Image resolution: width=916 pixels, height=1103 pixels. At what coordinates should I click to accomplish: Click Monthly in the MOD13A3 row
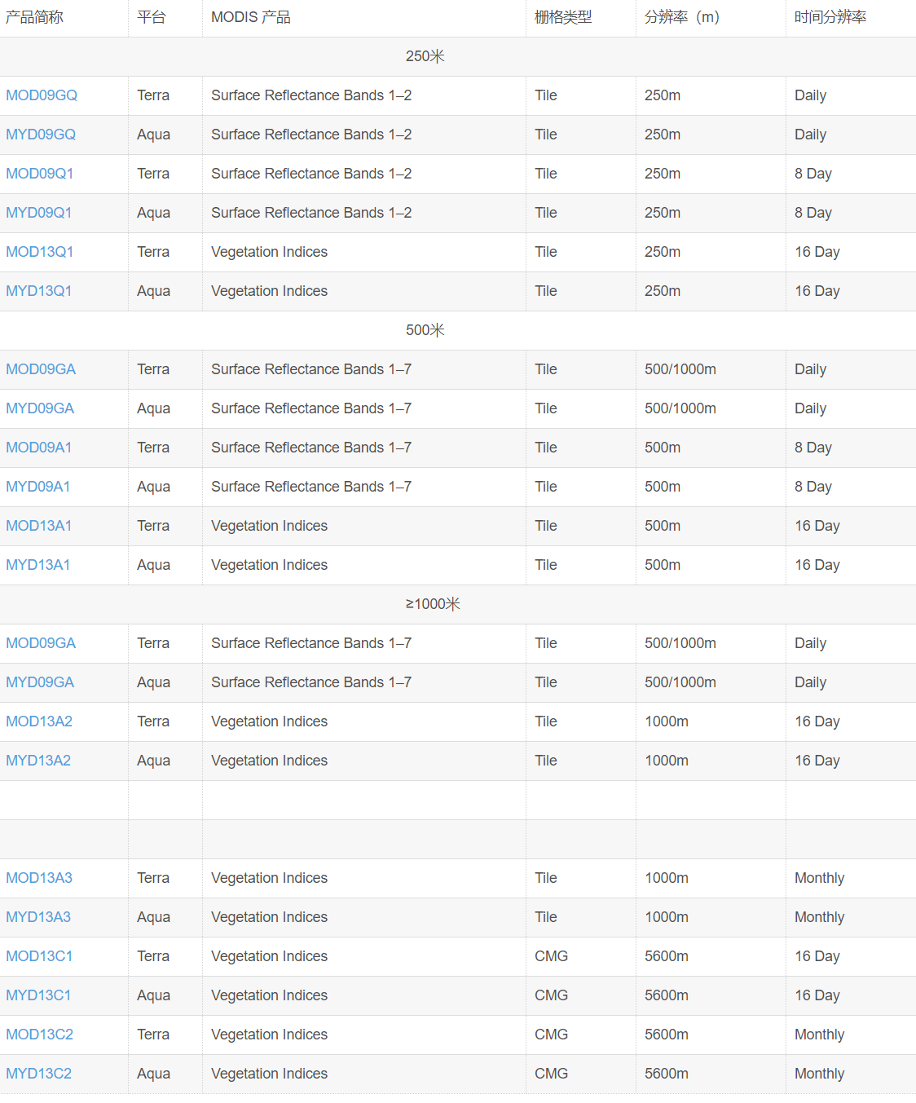tap(820, 878)
